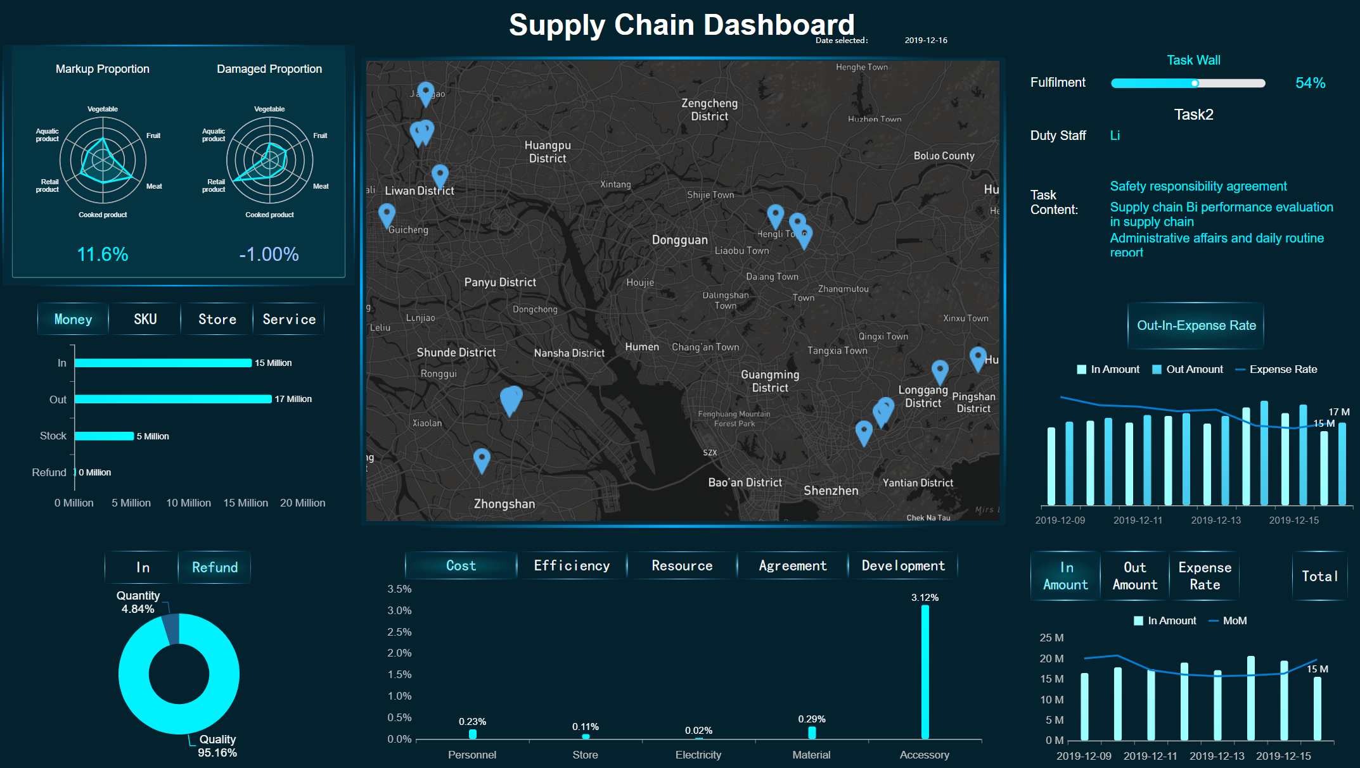
Task: Click the date selected field 2019-12-16
Action: [925, 40]
